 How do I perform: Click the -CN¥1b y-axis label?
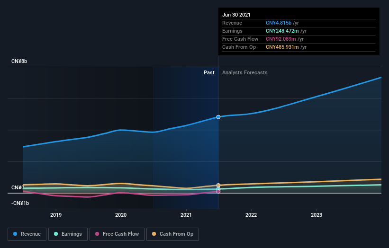pyautogui.click(x=20, y=203)
